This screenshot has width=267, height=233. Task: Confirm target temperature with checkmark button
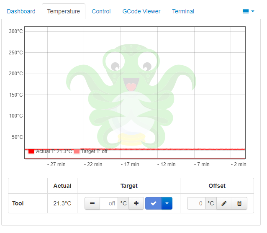154,203
